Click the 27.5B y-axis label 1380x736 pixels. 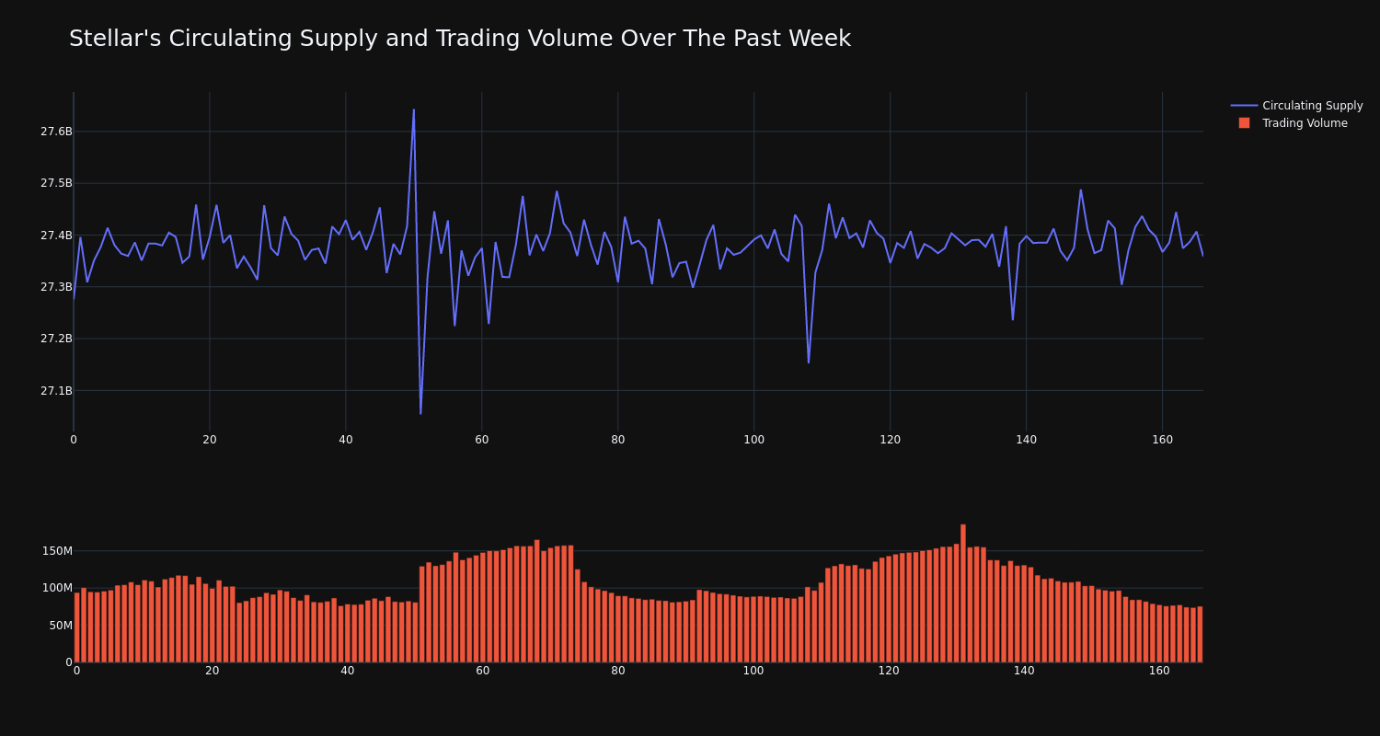click(x=55, y=183)
